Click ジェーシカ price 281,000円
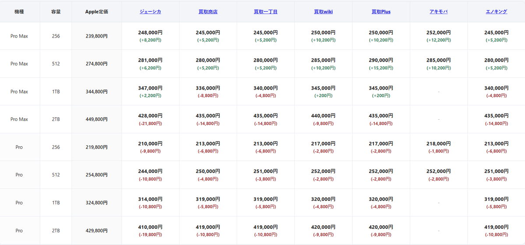Screen dimensions: 525x245 (x=150, y=60)
